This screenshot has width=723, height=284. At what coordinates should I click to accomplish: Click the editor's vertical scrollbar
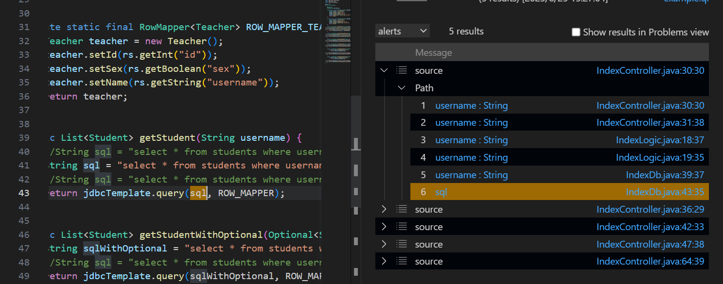[356, 146]
